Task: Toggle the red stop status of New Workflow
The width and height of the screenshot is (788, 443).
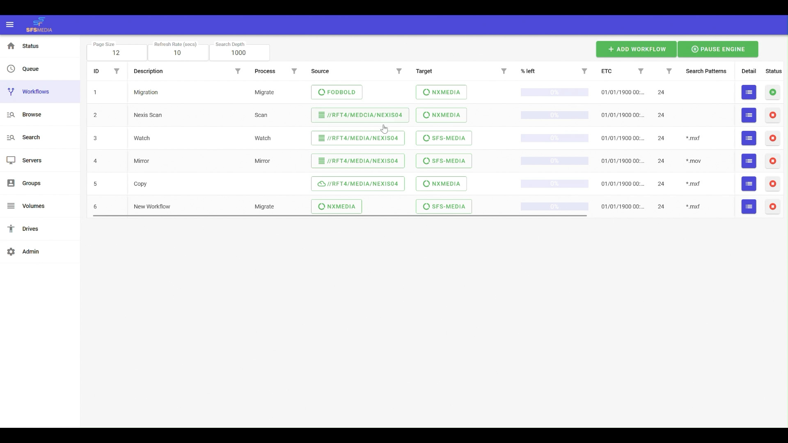Action: tap(772, 207)
